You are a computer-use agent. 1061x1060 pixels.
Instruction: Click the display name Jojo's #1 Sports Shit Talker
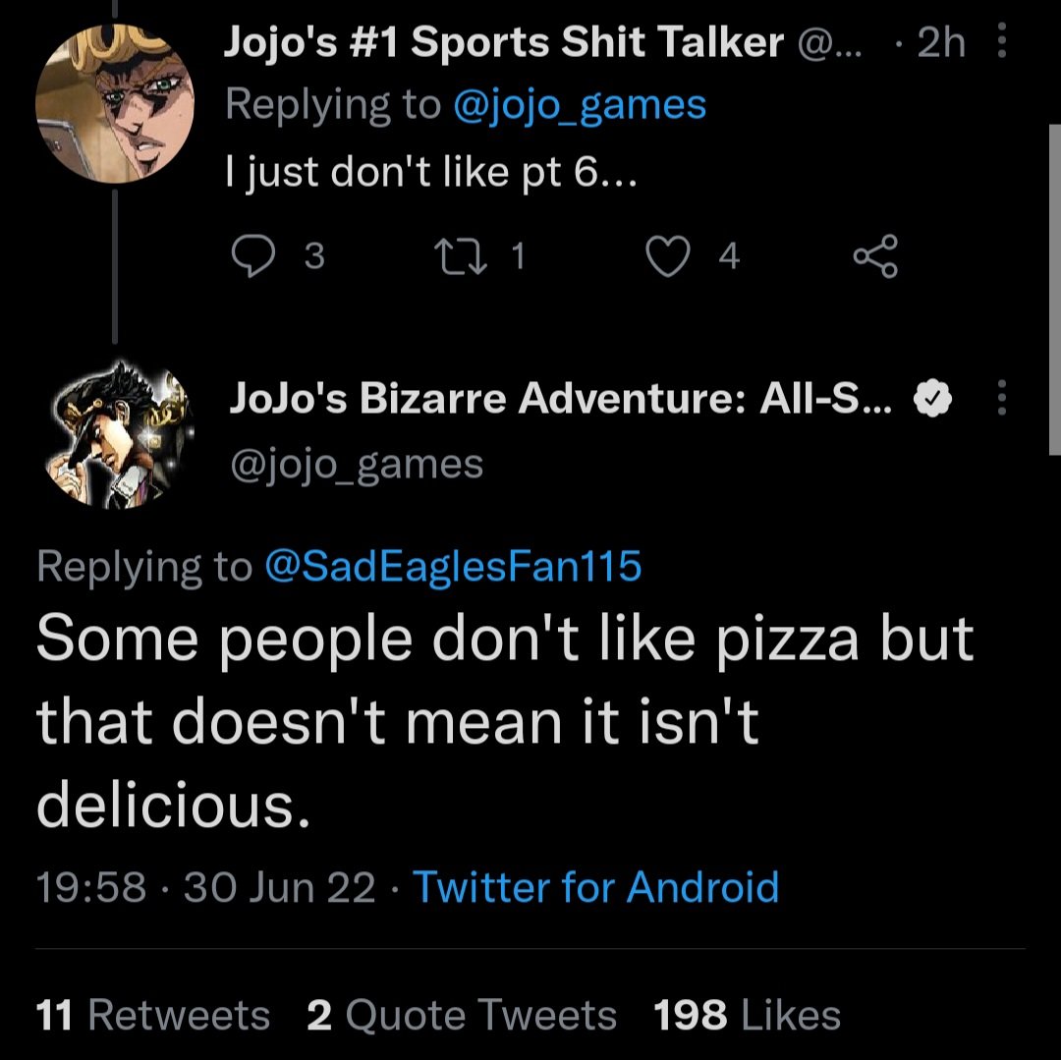[503, 42]
